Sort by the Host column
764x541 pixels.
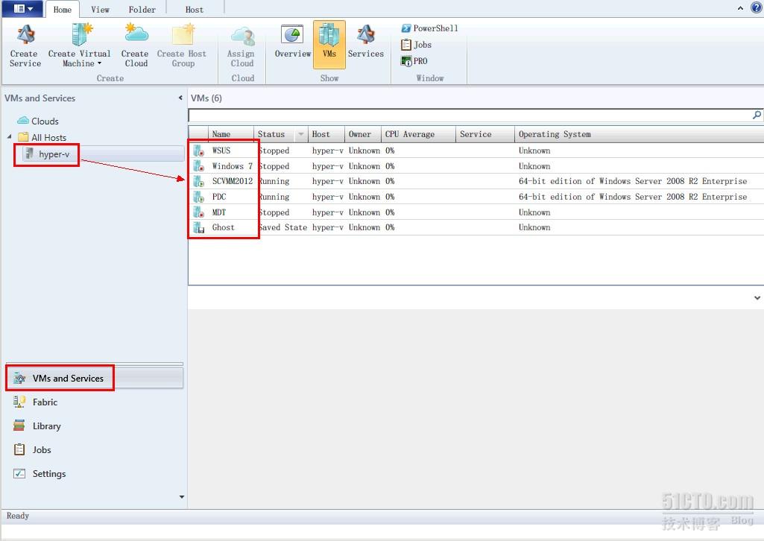coord(326,134)
